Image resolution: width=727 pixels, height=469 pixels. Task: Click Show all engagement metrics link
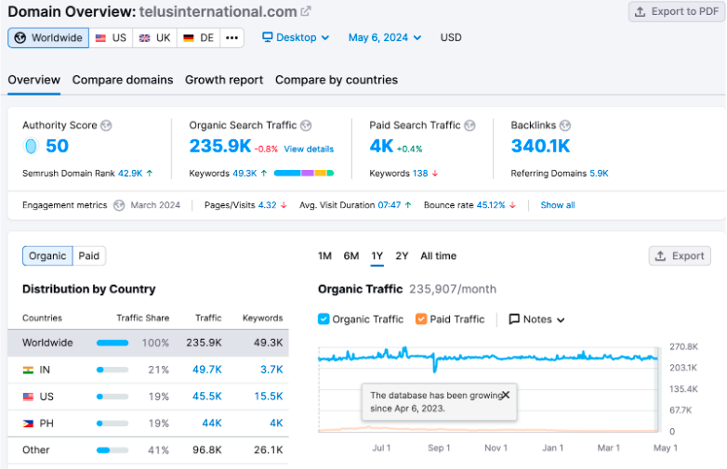point(558,205)
